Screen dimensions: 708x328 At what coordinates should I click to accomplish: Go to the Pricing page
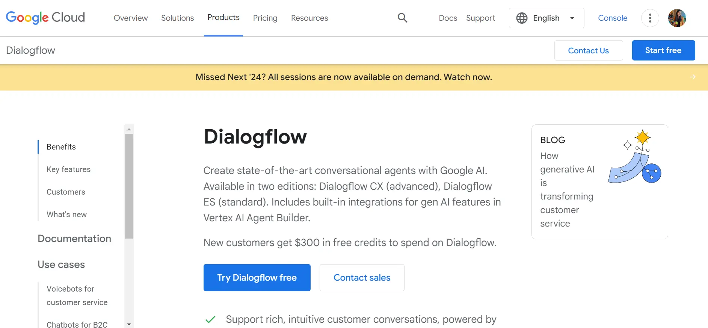point(265,18)
